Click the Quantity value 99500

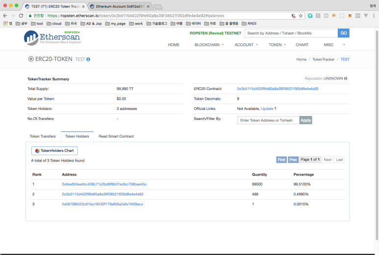(x=257, y=184)
